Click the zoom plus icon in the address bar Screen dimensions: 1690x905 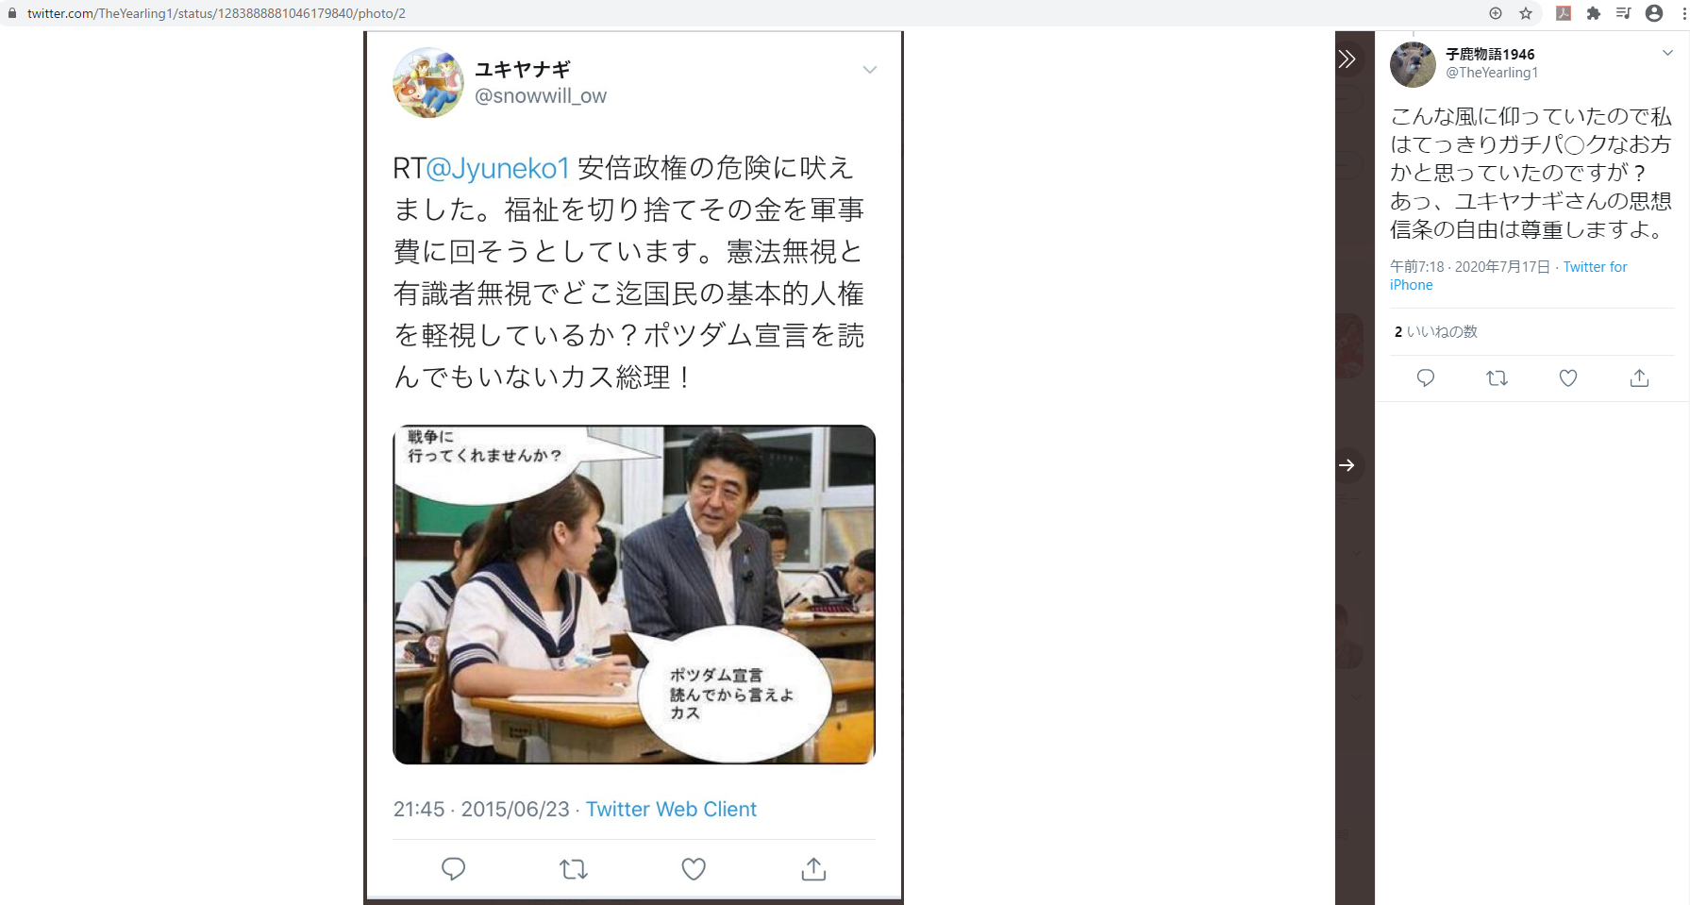click(1496, 13)
